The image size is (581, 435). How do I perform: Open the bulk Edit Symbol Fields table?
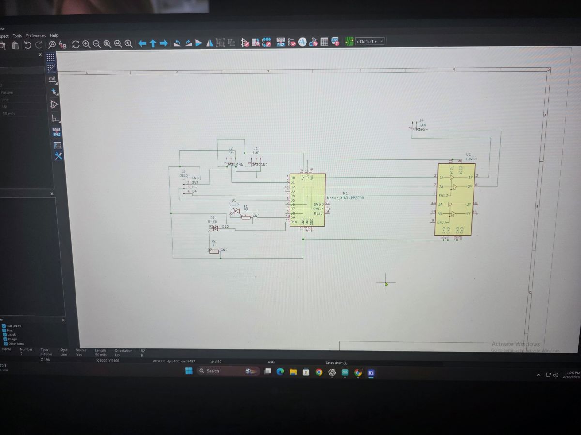[x=324, y=42]
